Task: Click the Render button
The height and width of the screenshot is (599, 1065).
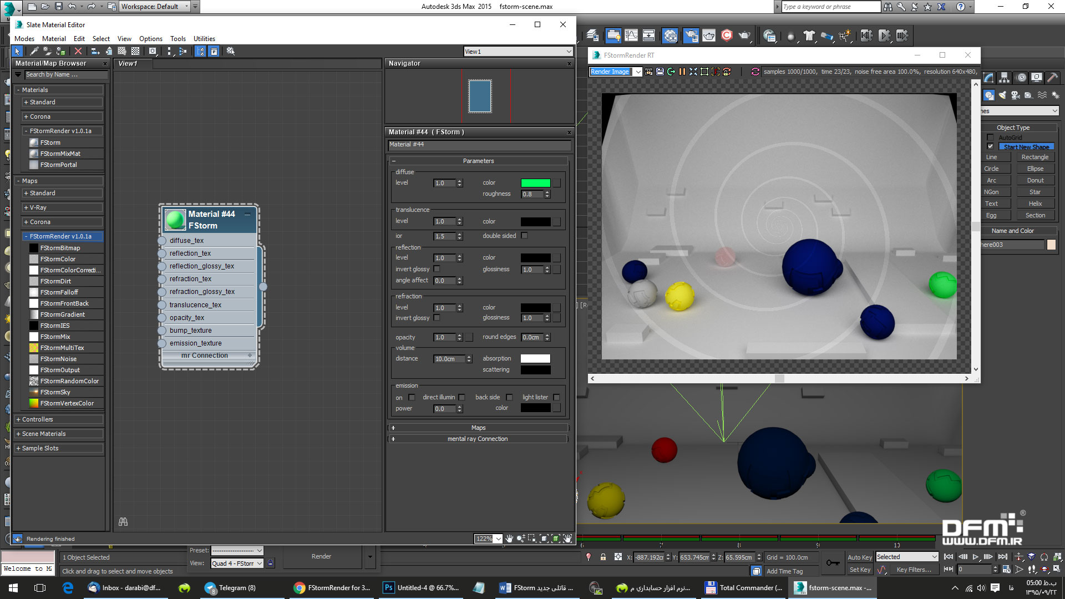Action: tap(321, 556)
